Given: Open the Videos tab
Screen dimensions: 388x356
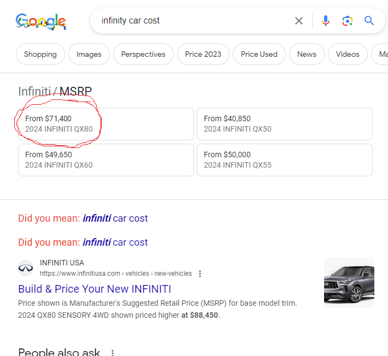Looking at the screenshot, I should (348, 54).
